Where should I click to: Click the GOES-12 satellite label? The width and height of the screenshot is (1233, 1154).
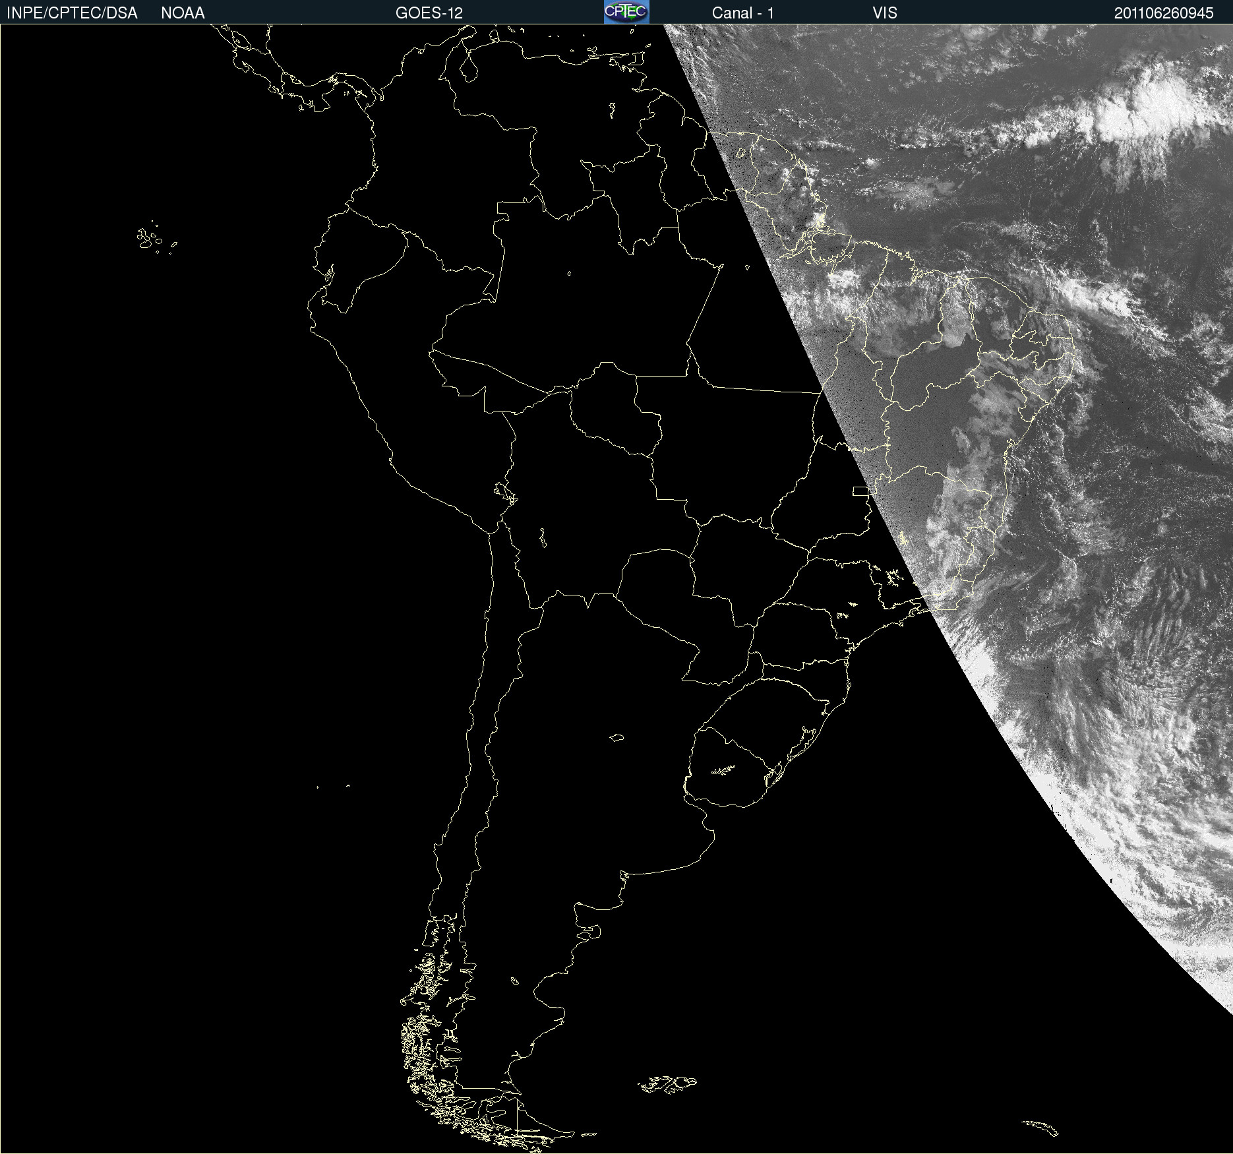click(x=429, y=13)
